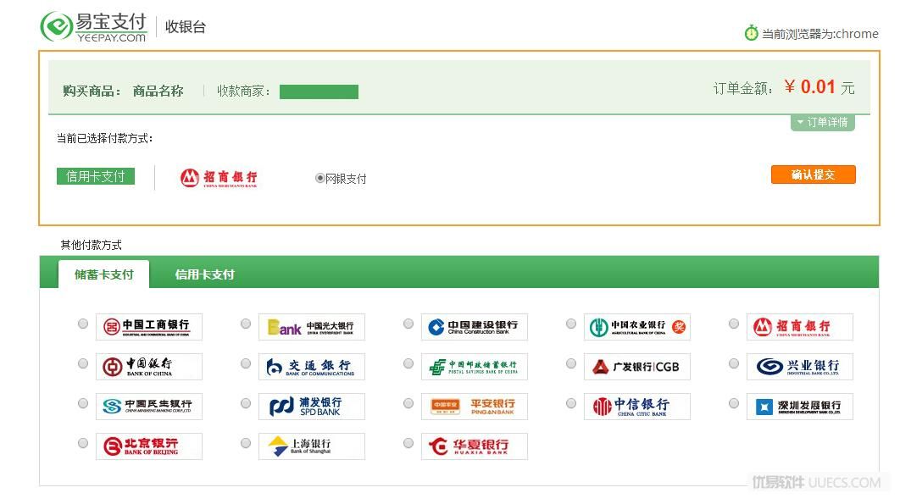Tick the radio button for 浦发银行
The width and height of the screenshot is (900, 504).
tap(246, 403)
